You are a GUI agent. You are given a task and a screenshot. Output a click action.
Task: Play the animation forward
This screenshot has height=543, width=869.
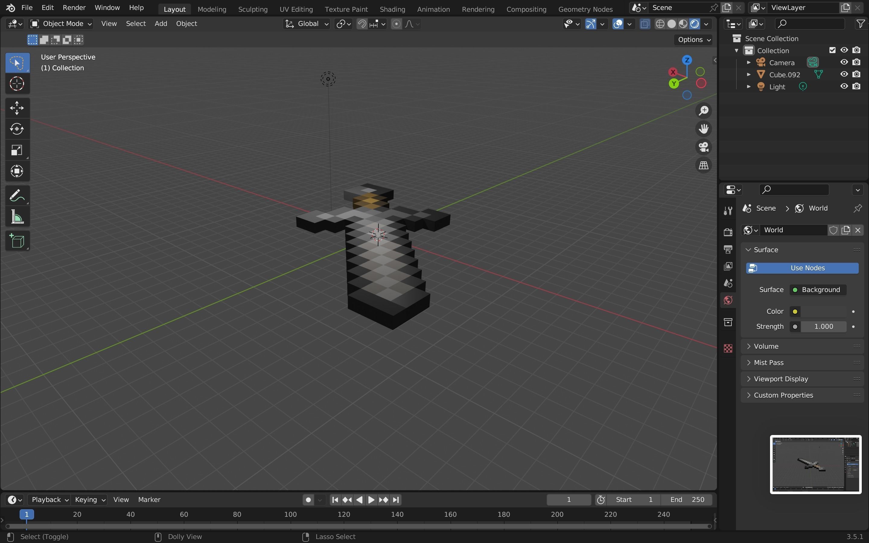(x=371, y=500)
